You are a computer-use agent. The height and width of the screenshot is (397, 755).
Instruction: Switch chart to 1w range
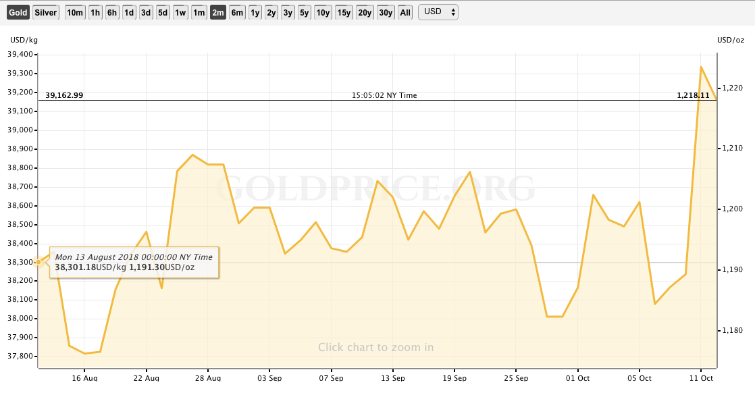pos(180,12)
